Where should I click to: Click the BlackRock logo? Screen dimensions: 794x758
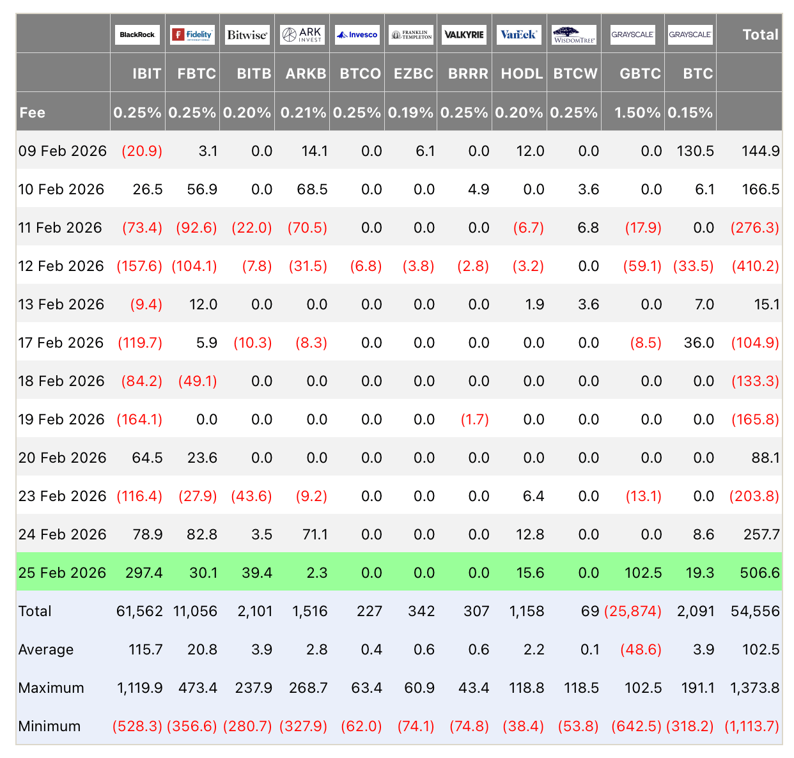click(137, 35)
